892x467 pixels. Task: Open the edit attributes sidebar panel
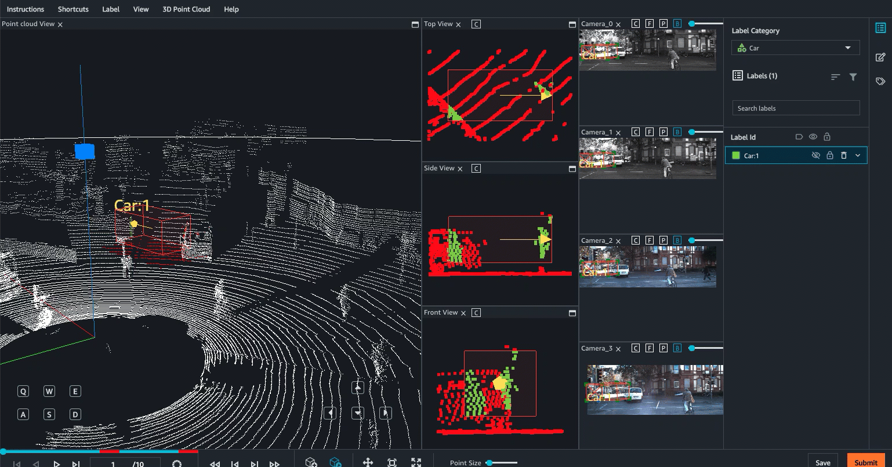[880, 57]
